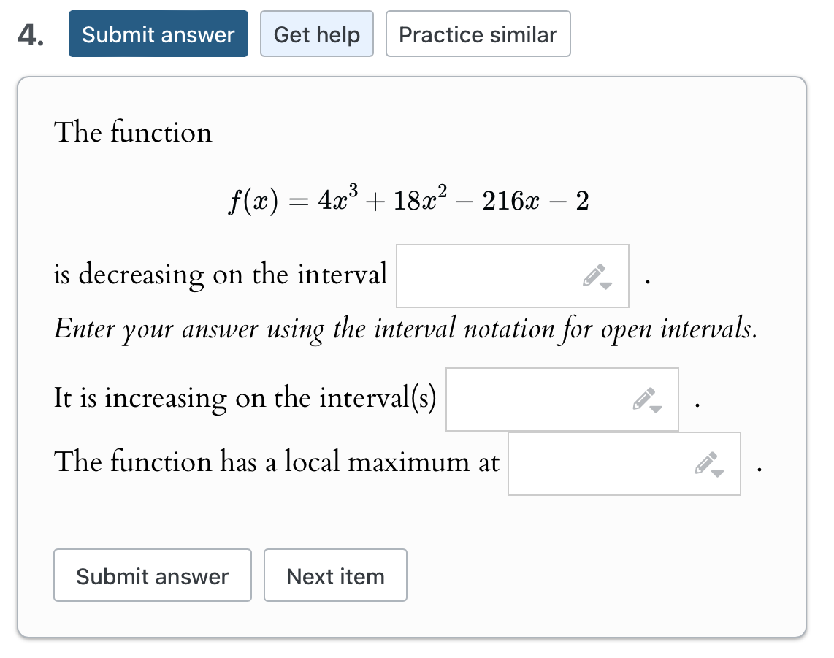Viewport: 834px width, 658px height.
Task: Click the italic interval notation instruction text
Action: coord(407,329)
